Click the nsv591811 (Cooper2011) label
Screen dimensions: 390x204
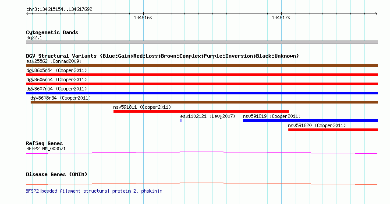(x=142, y=107)
